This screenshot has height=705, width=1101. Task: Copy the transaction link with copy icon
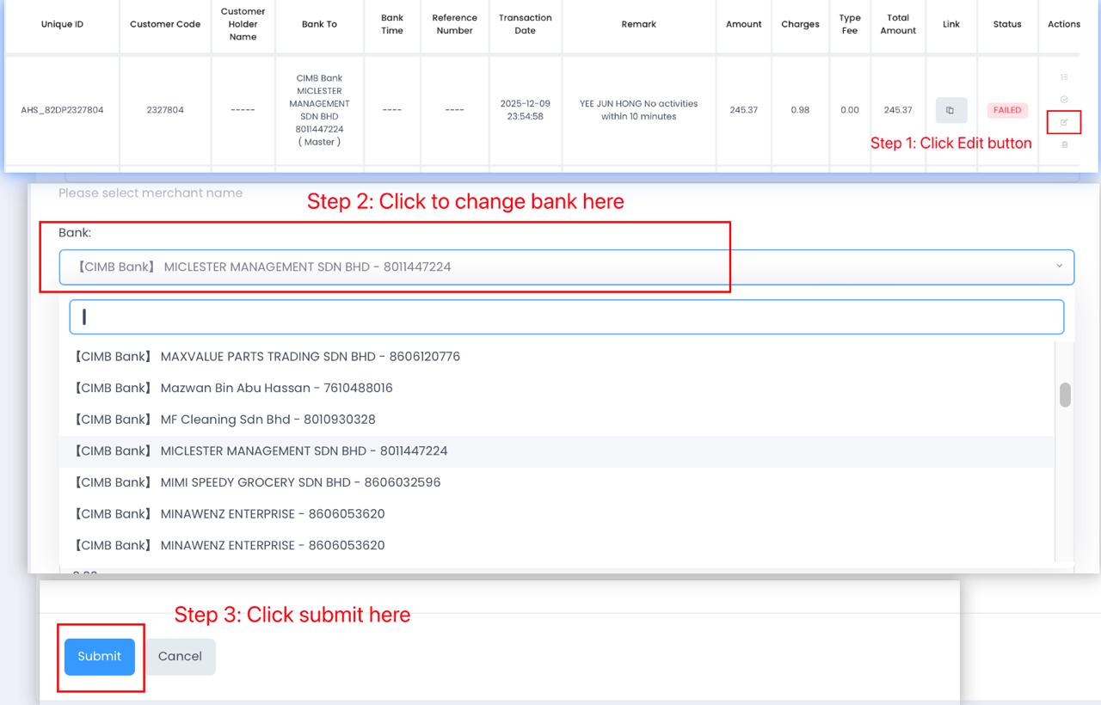tap(950, 110)
